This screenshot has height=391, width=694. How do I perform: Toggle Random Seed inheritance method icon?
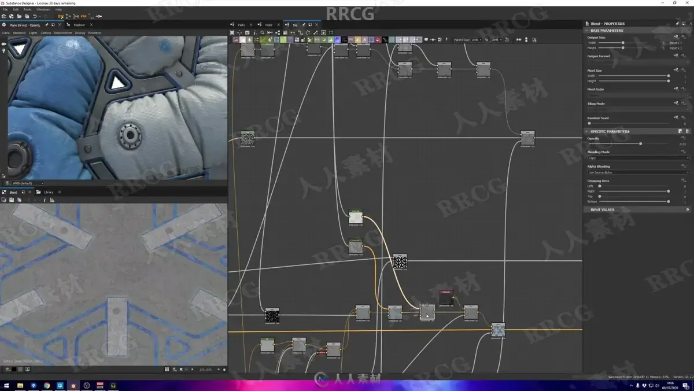click(x=676, y=117)
